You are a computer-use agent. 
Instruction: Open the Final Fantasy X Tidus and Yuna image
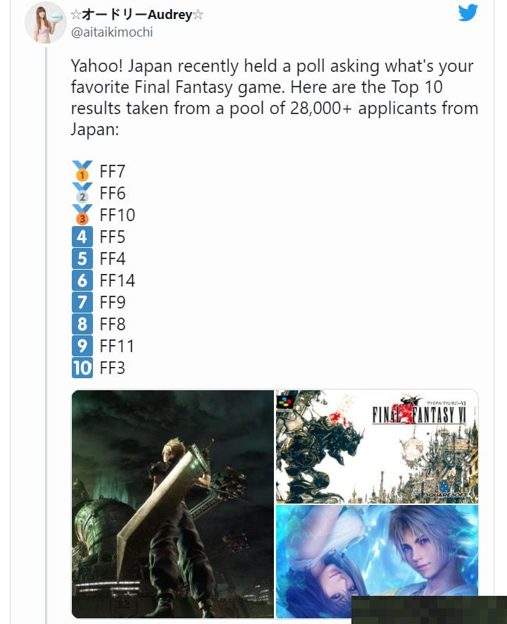tap(377, 561)
